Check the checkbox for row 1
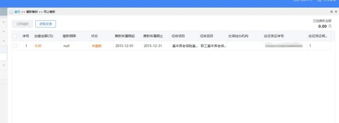Screen dimensions: 339x123 [x=15, y=46]
